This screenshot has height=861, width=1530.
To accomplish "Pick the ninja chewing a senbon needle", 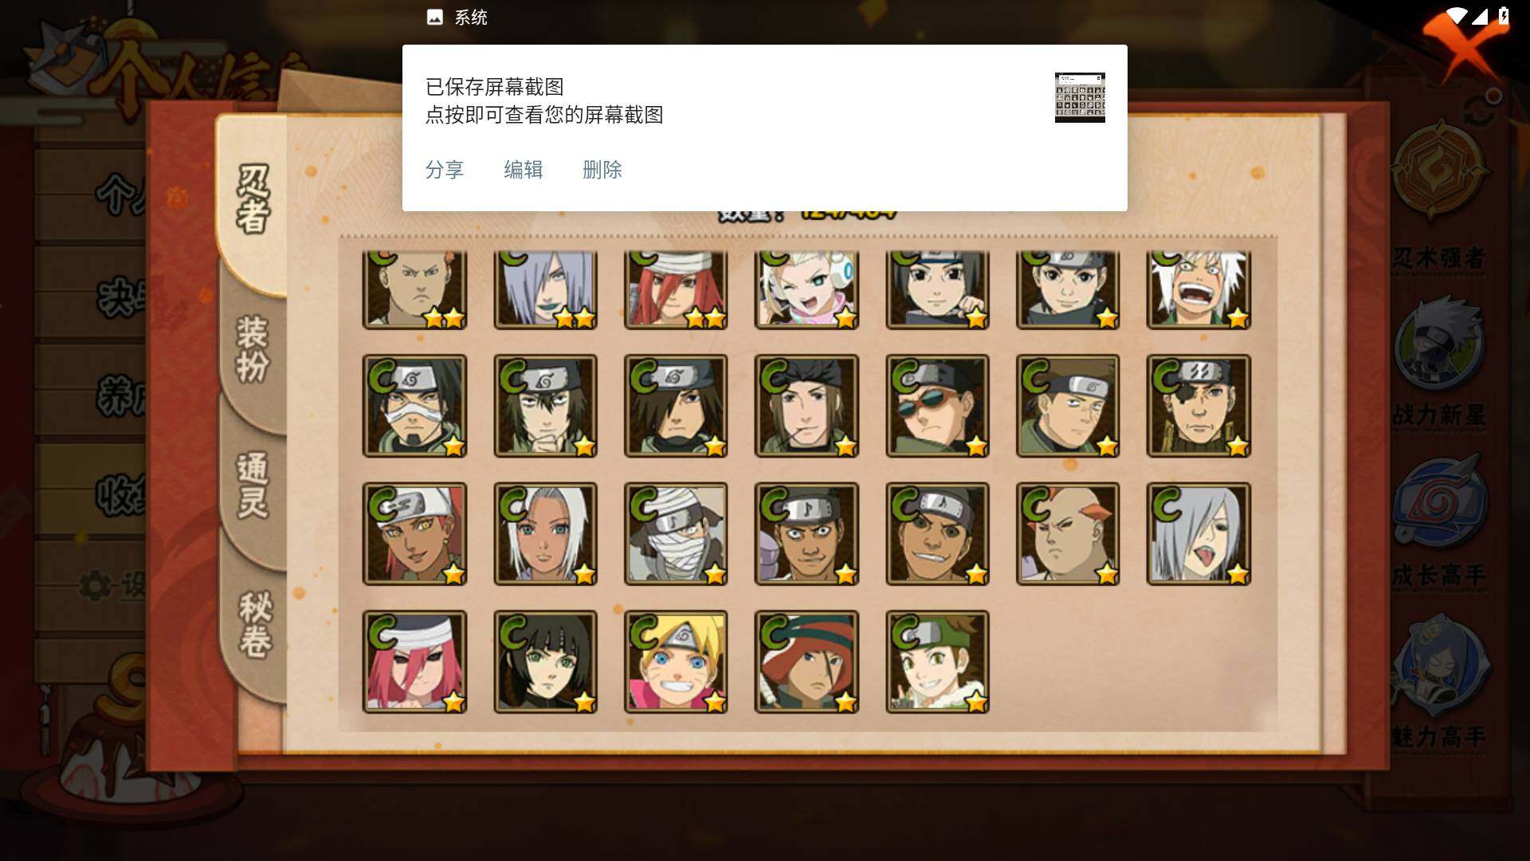I will [806, 406].
